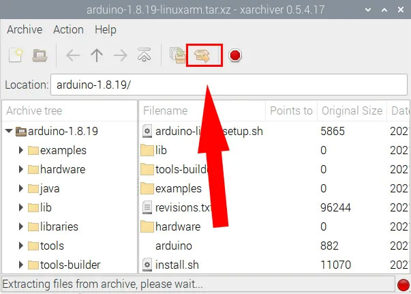The image size is (411, 294).
Task: Select tools-builder folder in file list
Action: (x=274, y=169)
